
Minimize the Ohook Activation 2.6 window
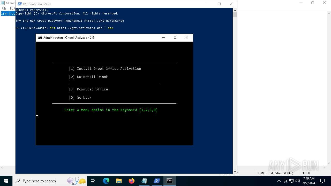[x=163, y=38]
